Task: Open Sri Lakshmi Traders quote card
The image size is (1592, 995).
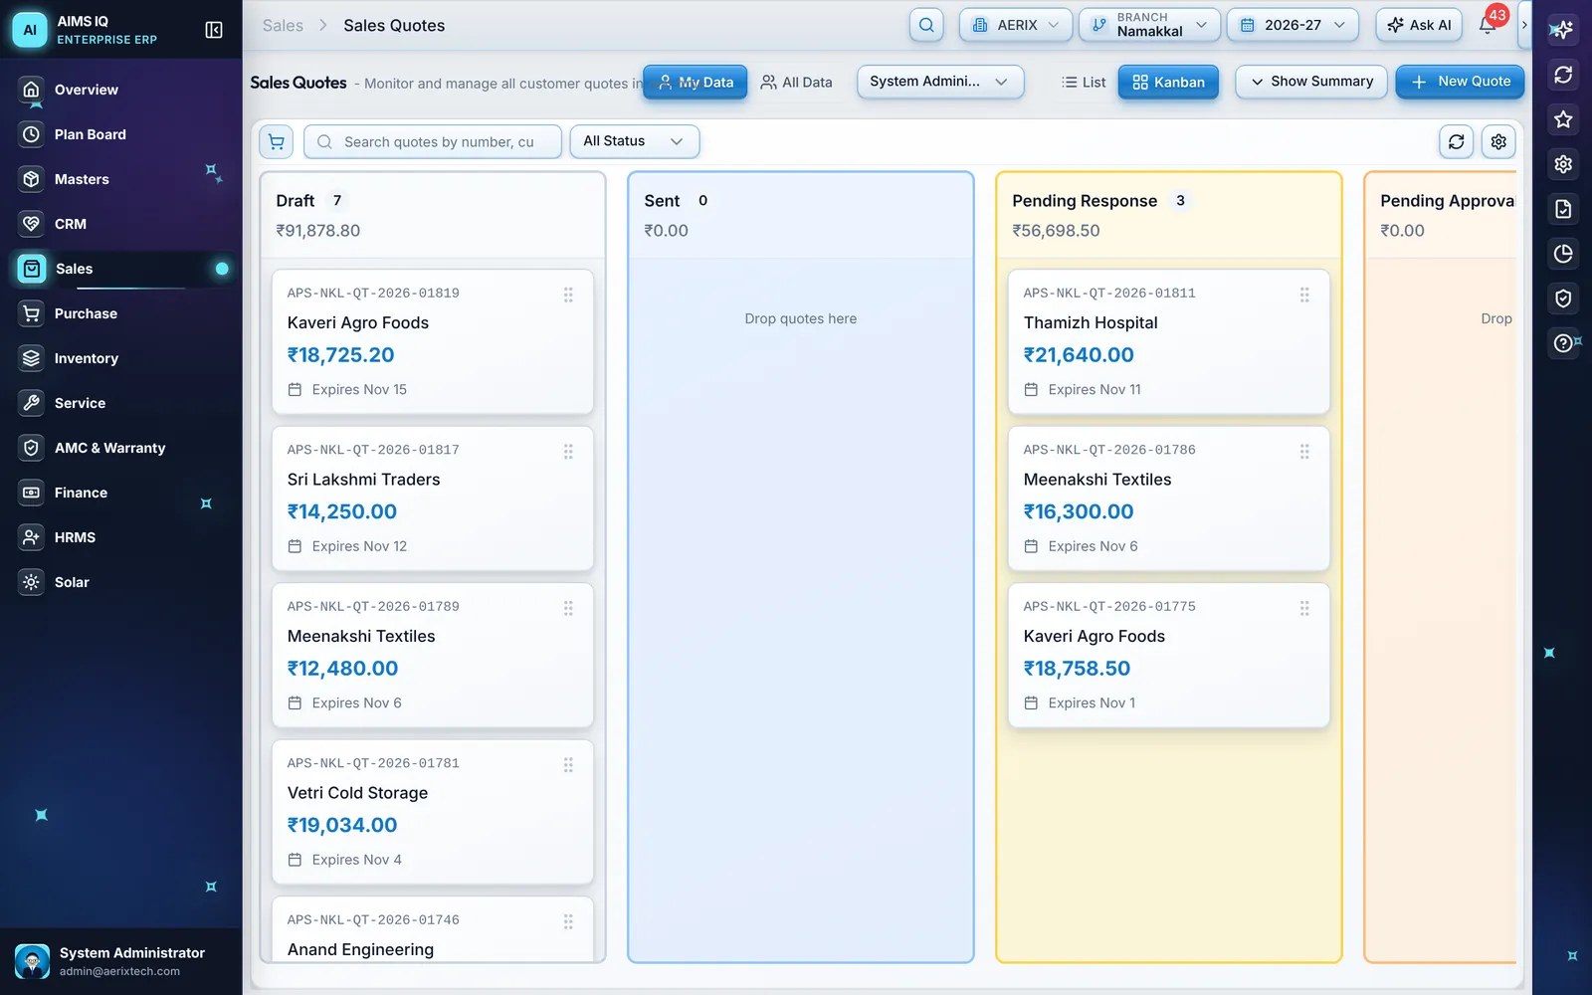Action: [x=432, y=498]
